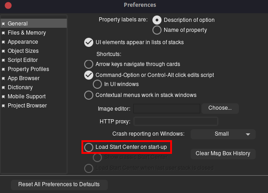Click the Clear Msg Box History button
The height and width of the screenshot is (193, 268).
click(223, 154)
